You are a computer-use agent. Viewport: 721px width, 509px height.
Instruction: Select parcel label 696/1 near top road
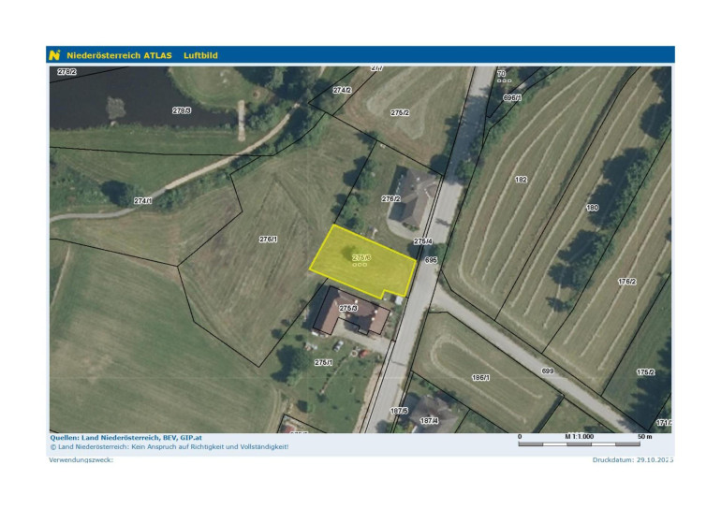(x=512, y=97)
